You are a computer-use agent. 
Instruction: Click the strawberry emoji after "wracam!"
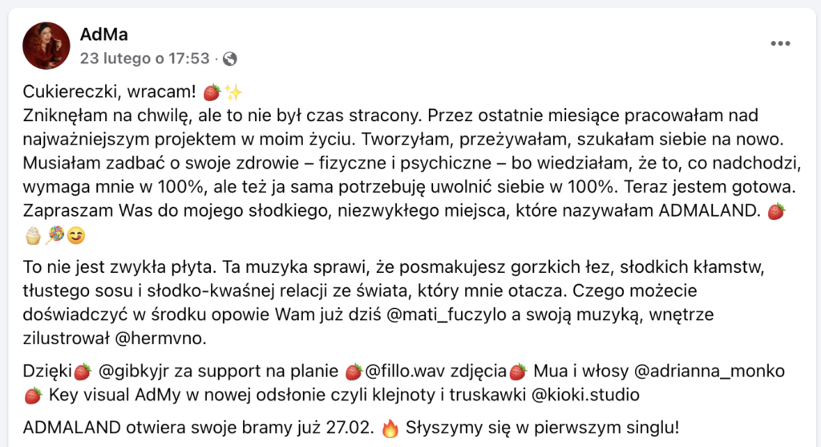[212, 92]
